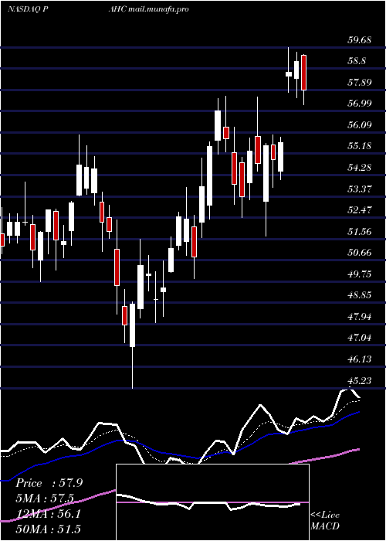
Task: Click the 47.04 price label
Action: coord(360,338)
